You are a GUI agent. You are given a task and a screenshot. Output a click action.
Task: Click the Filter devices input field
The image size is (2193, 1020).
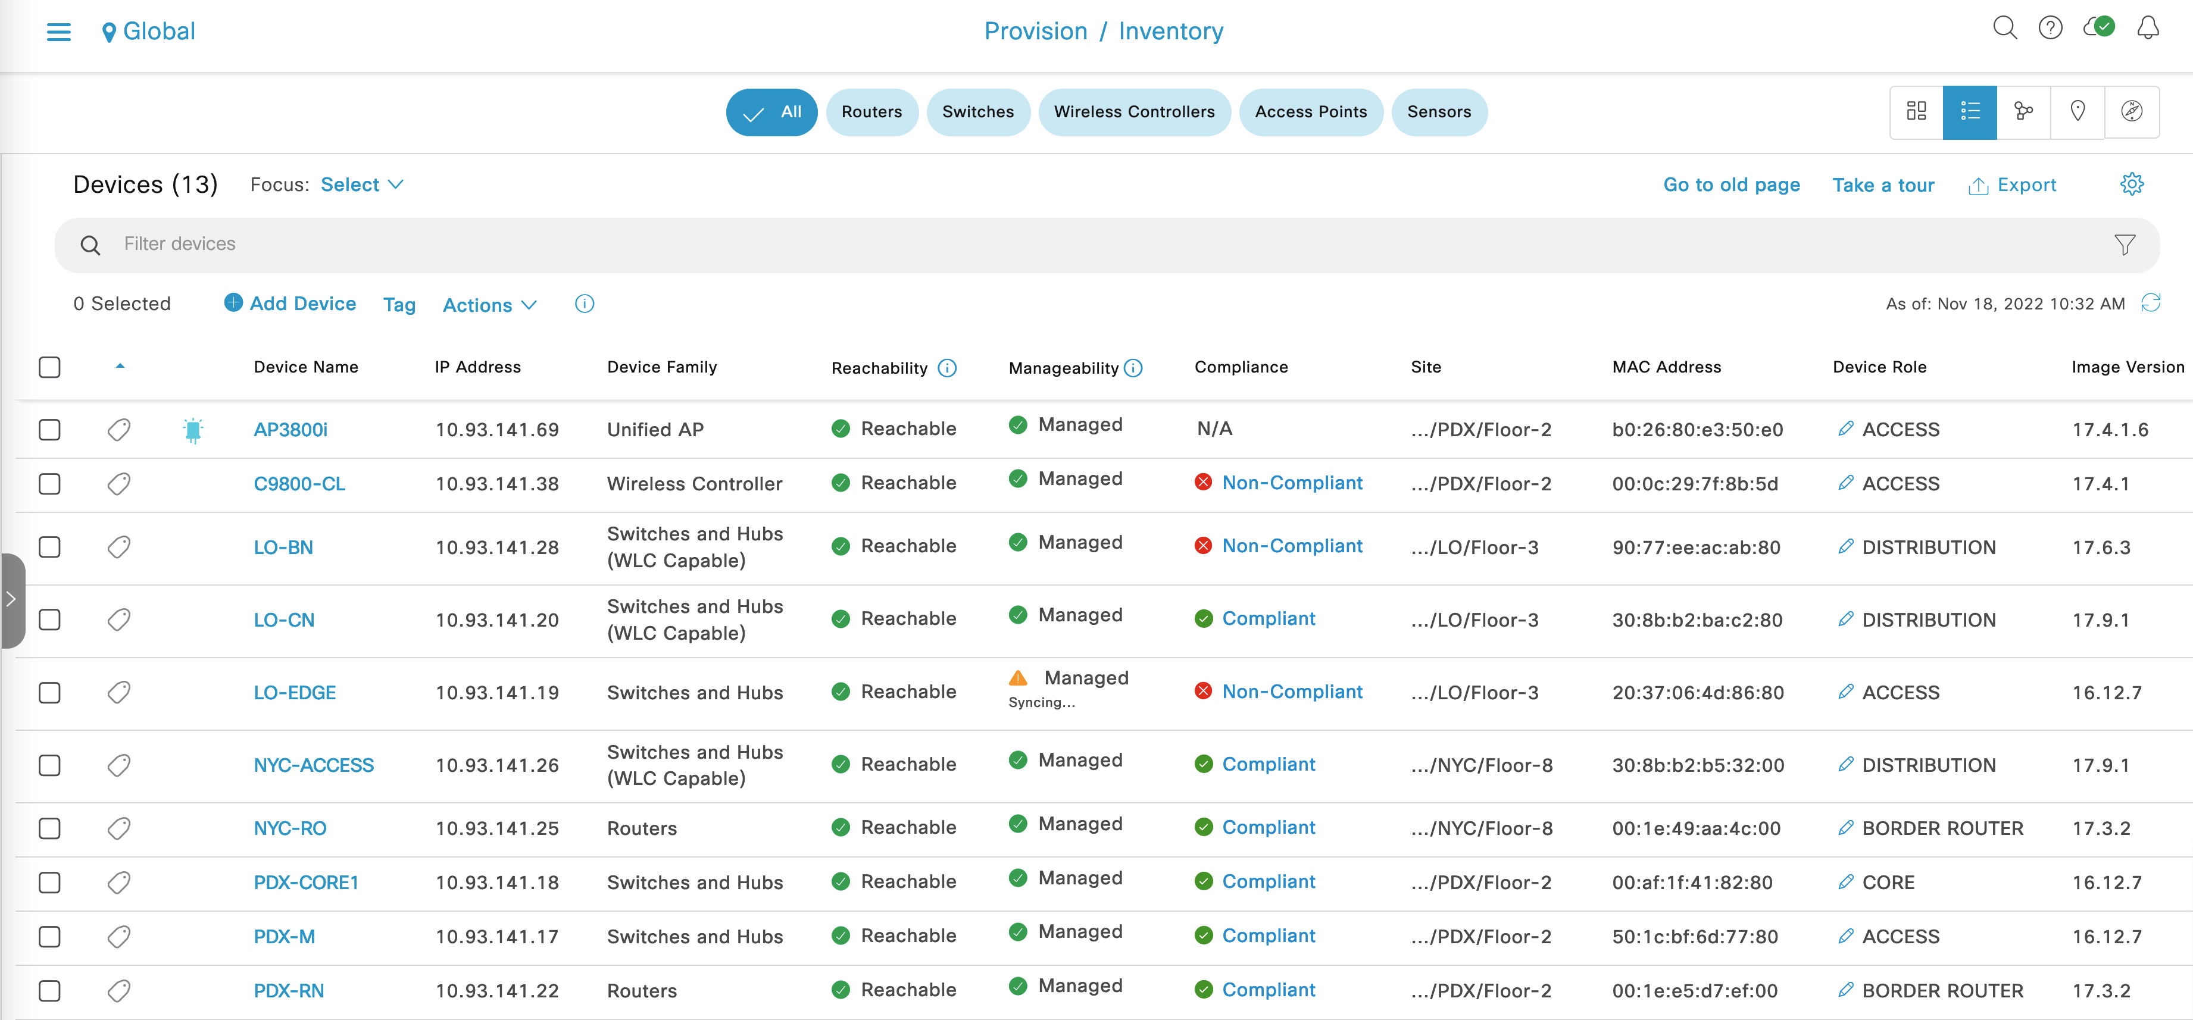tap(1107, 245)
